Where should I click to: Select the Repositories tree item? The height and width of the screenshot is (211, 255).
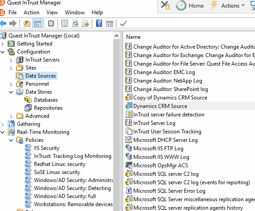click(x=48, y=108)
